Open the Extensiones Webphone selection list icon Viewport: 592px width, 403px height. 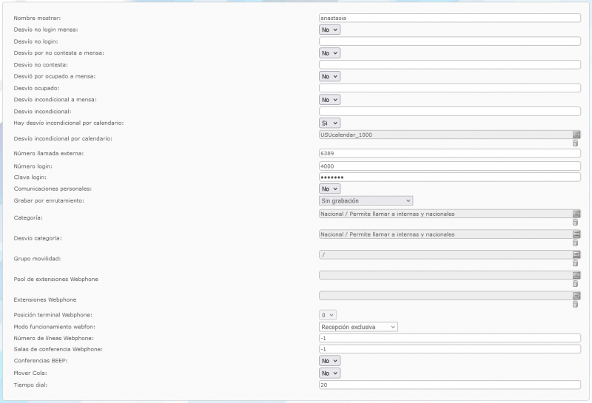(x=576, y=295)
